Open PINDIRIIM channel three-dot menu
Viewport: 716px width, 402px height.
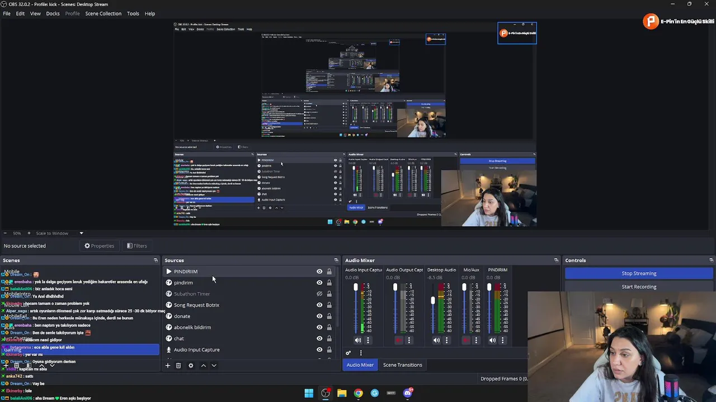click(x=502, y=340)
